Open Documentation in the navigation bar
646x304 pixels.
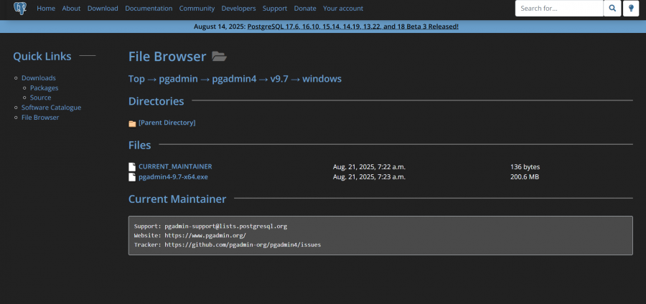pos(149,8)
